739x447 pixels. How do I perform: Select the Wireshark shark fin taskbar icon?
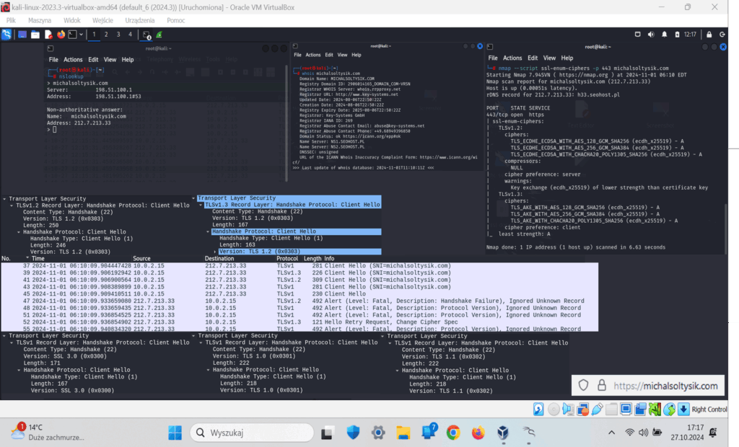159,35
